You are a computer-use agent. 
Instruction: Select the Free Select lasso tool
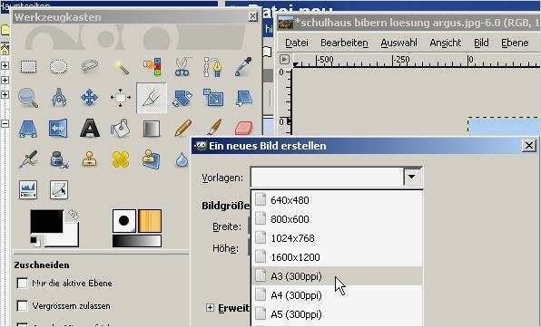pos(89,66)
